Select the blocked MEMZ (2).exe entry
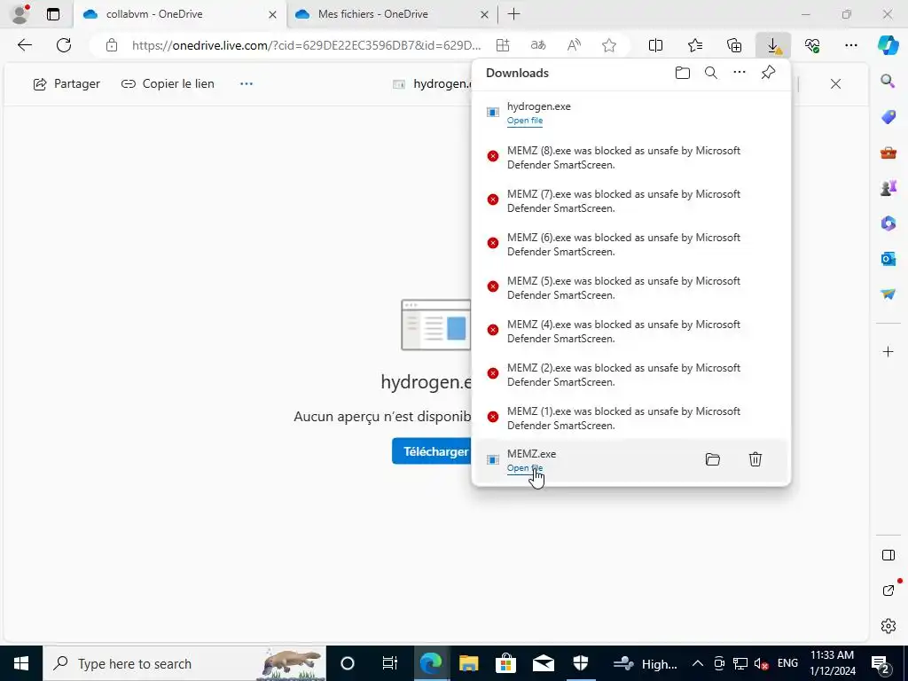The height and width of the screenshot is (681, 908). click(x=631, y=375)
